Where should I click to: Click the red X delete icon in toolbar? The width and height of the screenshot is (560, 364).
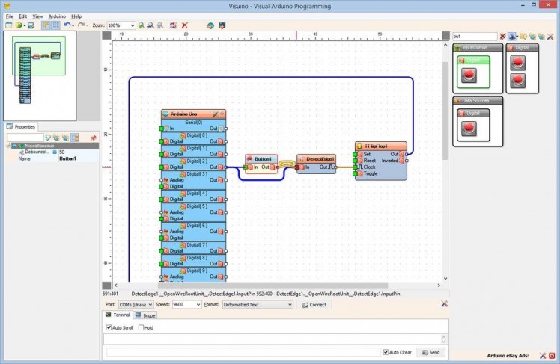point(185,25)
